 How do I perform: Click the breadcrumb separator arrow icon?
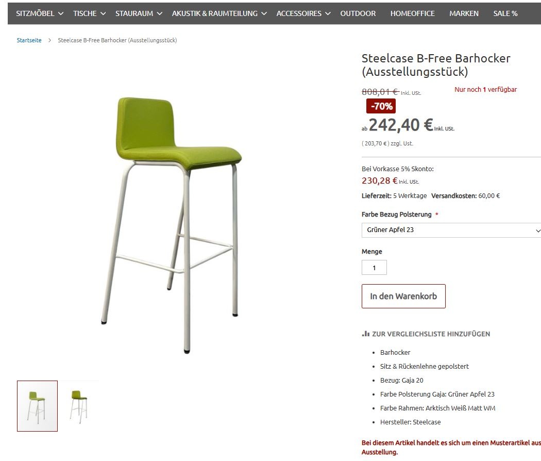pos(49,40)
